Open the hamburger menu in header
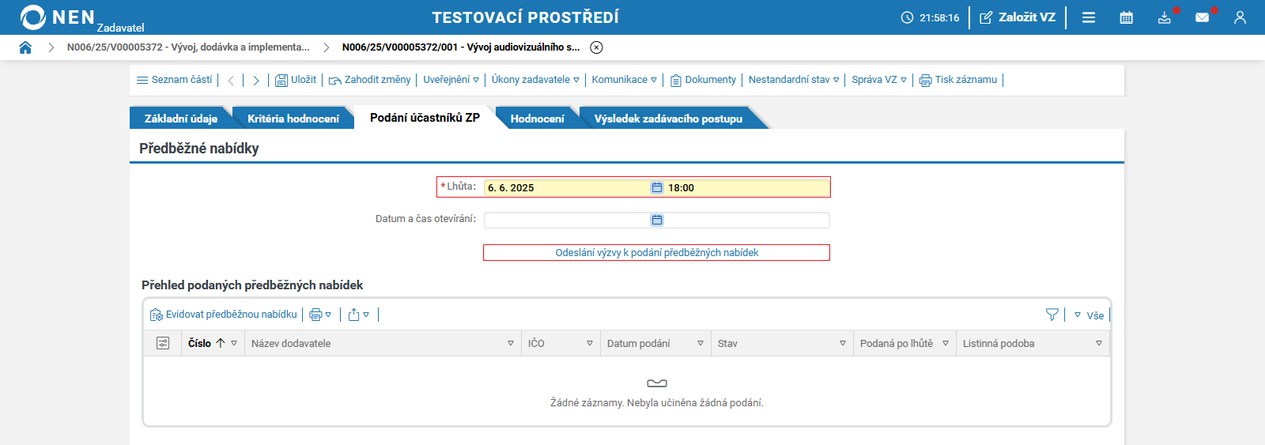The image size is (1265, 445). pyautogui.click(x=1089, y=17)
